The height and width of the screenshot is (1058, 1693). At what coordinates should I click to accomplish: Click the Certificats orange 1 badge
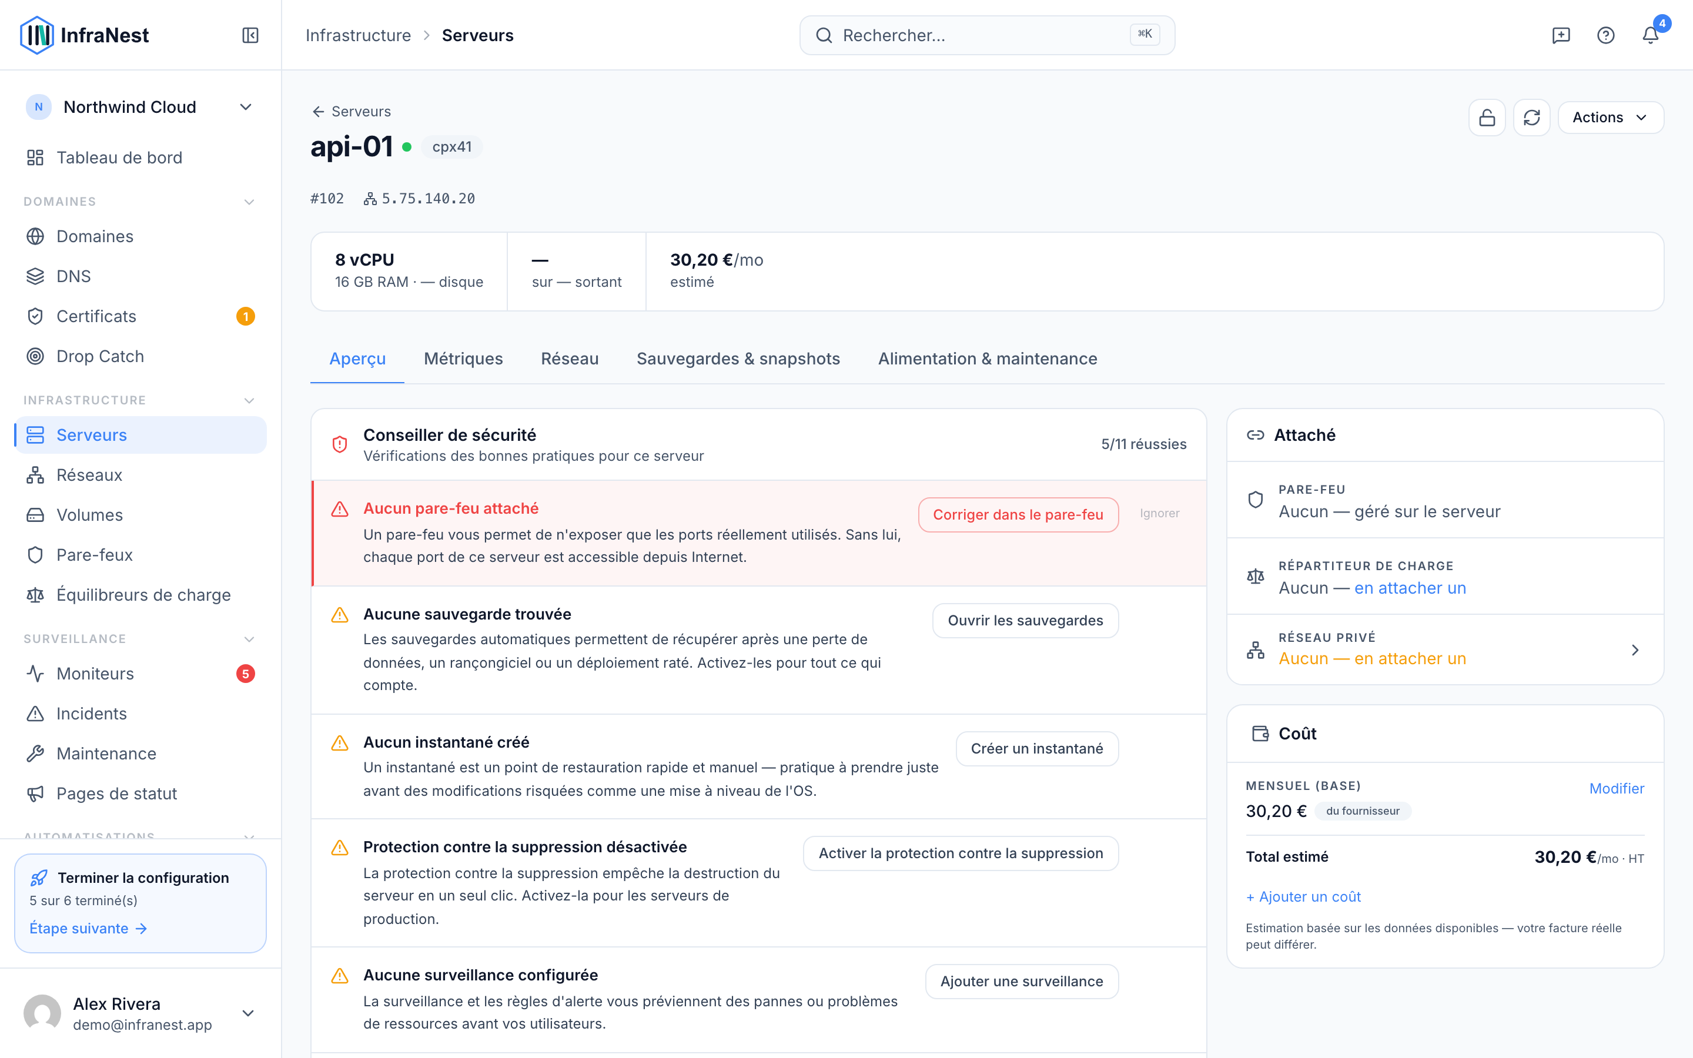(x=246, y=316)
